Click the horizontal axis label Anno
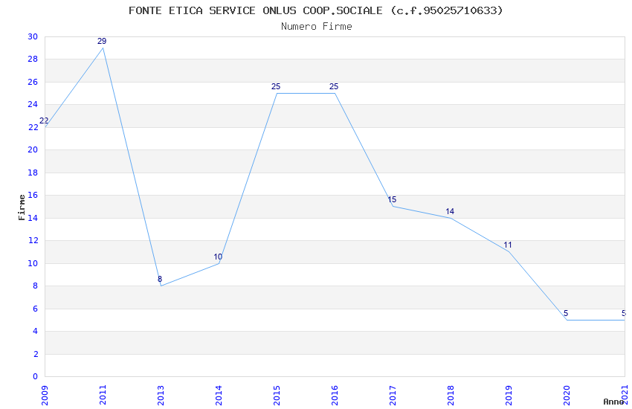Viewport: 632px width, 409px height. point(613,402)
